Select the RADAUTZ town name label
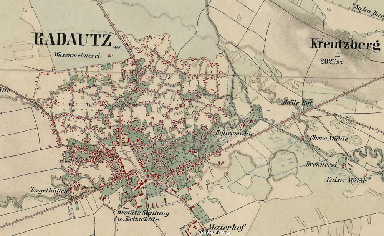This screenshot has width=384, height=236. 73,40
